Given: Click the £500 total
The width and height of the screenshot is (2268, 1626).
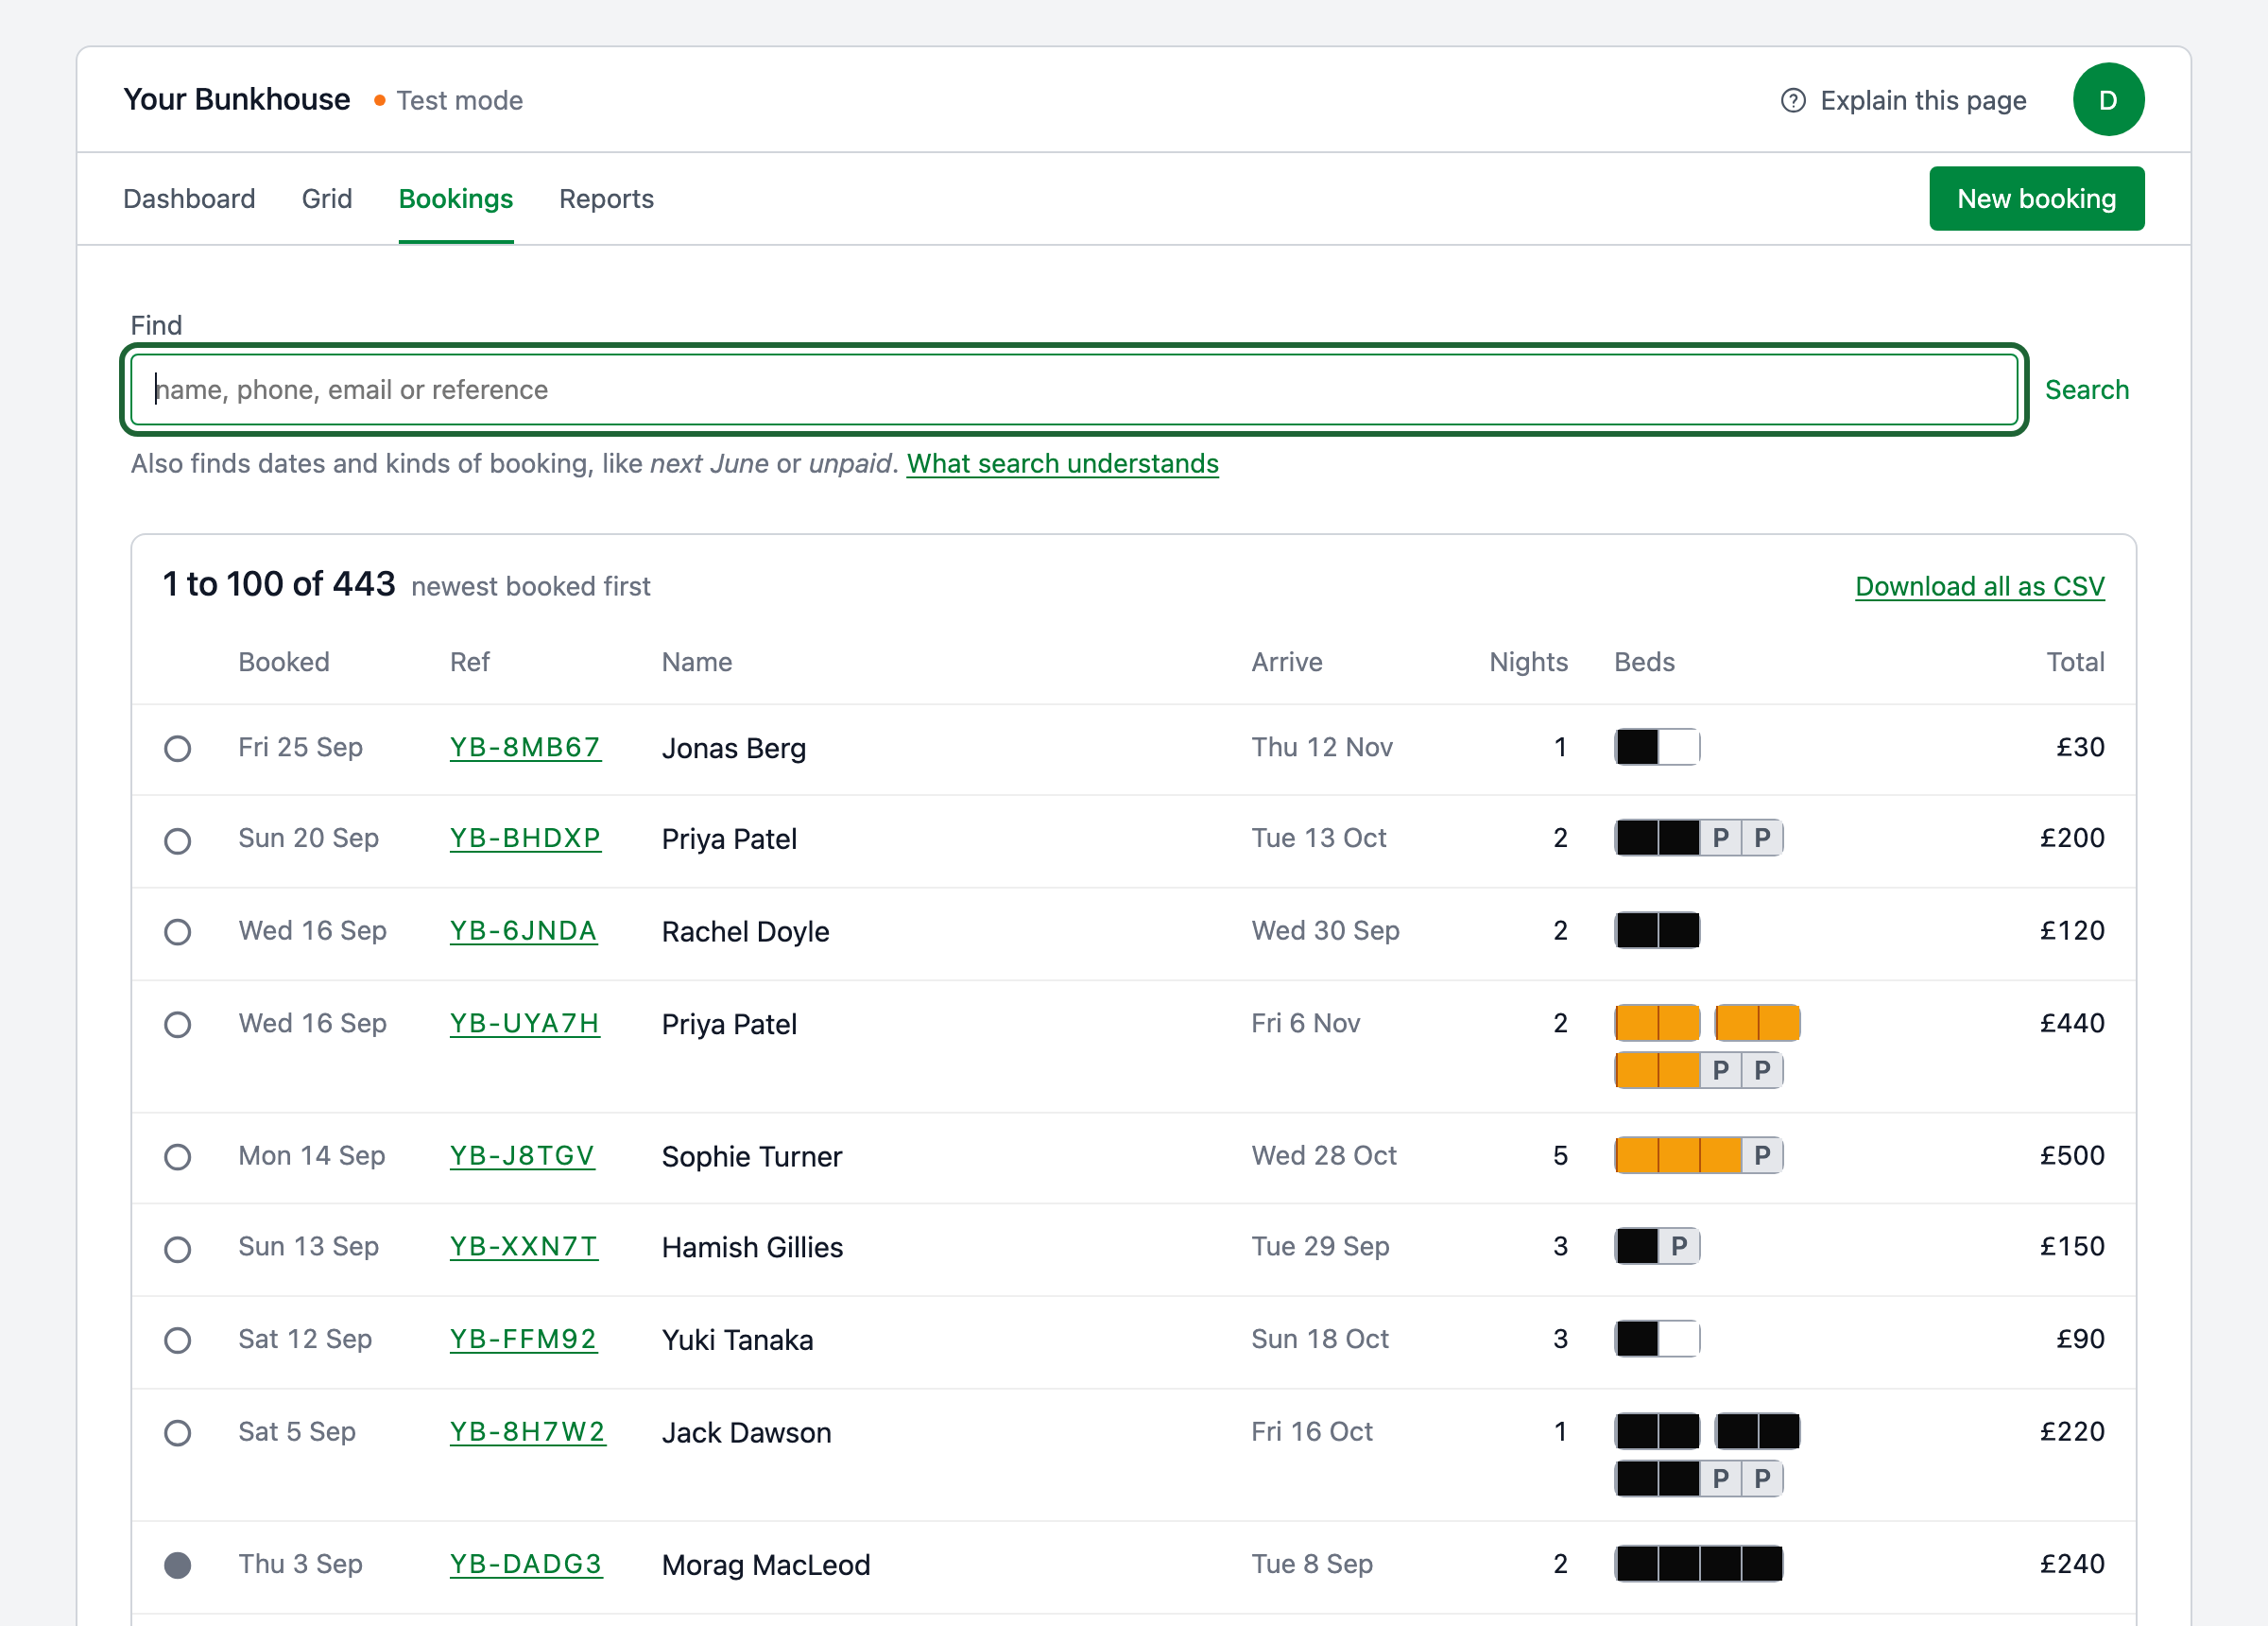Looking at the screenshot, I should (2072, 1156).
